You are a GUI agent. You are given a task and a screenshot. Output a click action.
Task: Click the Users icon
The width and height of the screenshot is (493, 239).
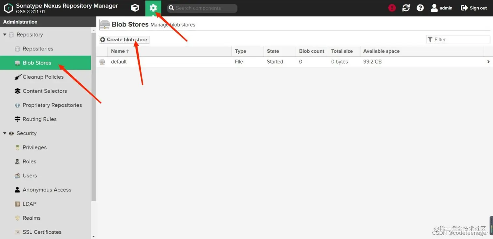click(18, 176)
